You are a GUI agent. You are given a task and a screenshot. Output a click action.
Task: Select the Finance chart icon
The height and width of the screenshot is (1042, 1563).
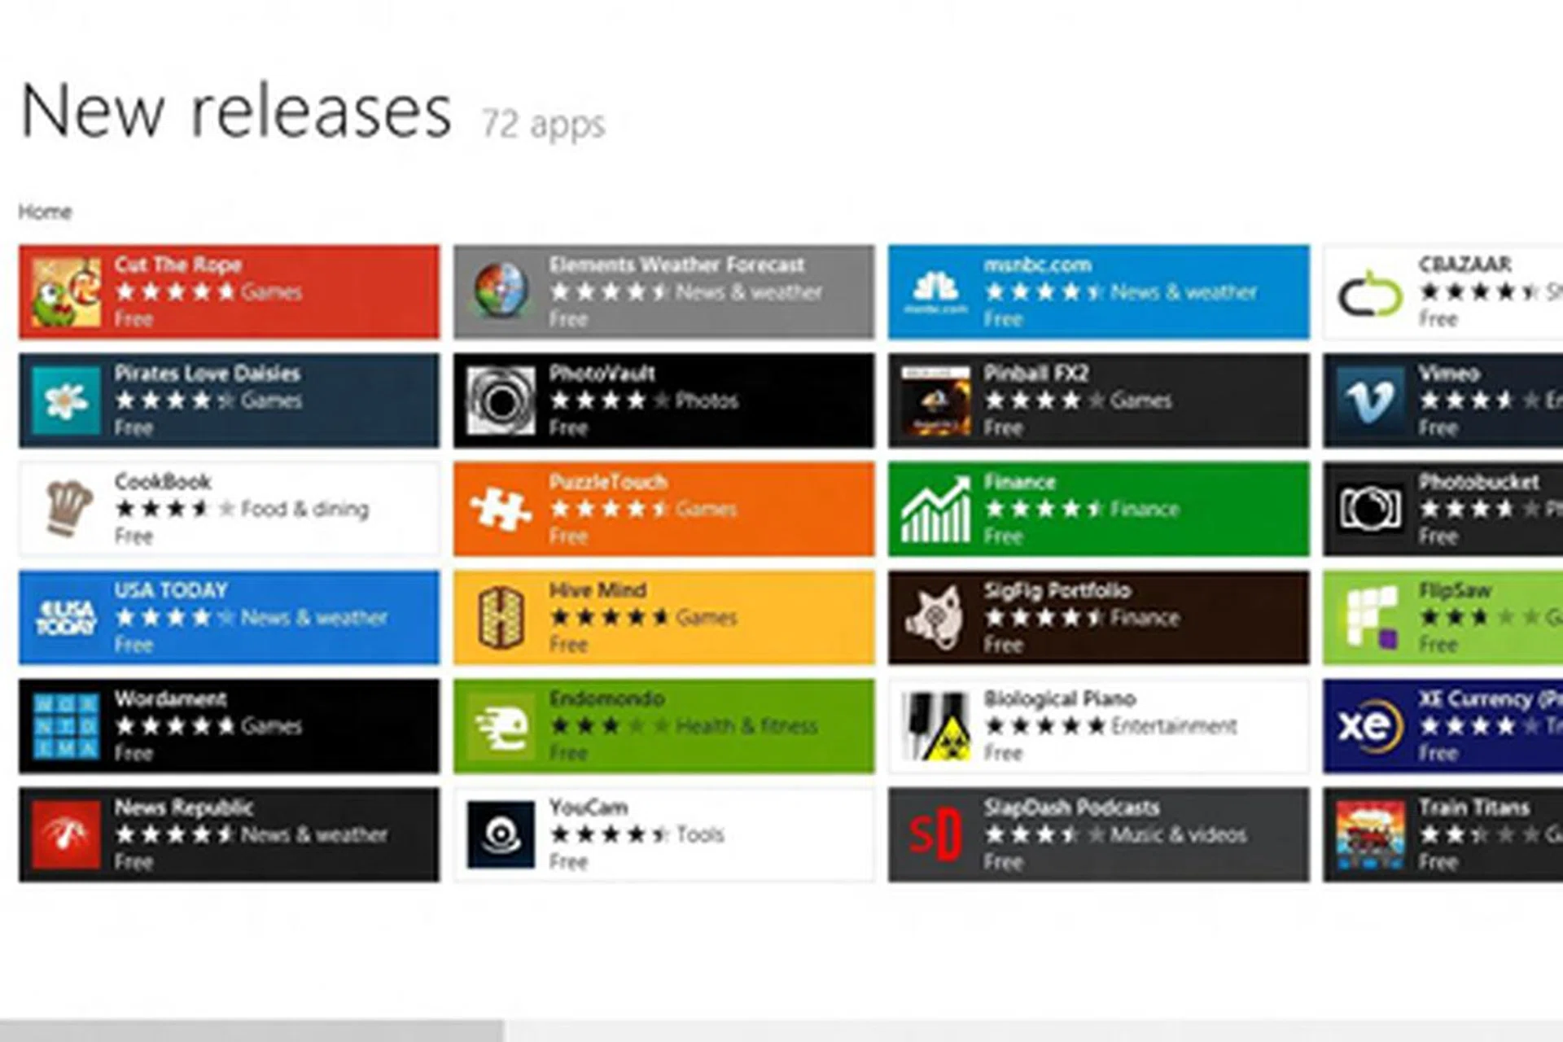pos(935,509)
